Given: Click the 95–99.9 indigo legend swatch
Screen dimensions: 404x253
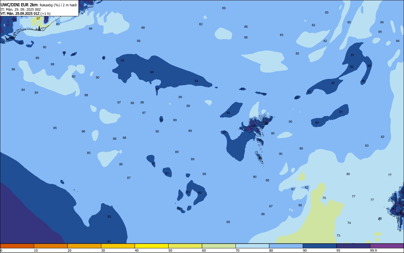Looking at the screenshot, I should pyautogui.click(x=353, y=246).
